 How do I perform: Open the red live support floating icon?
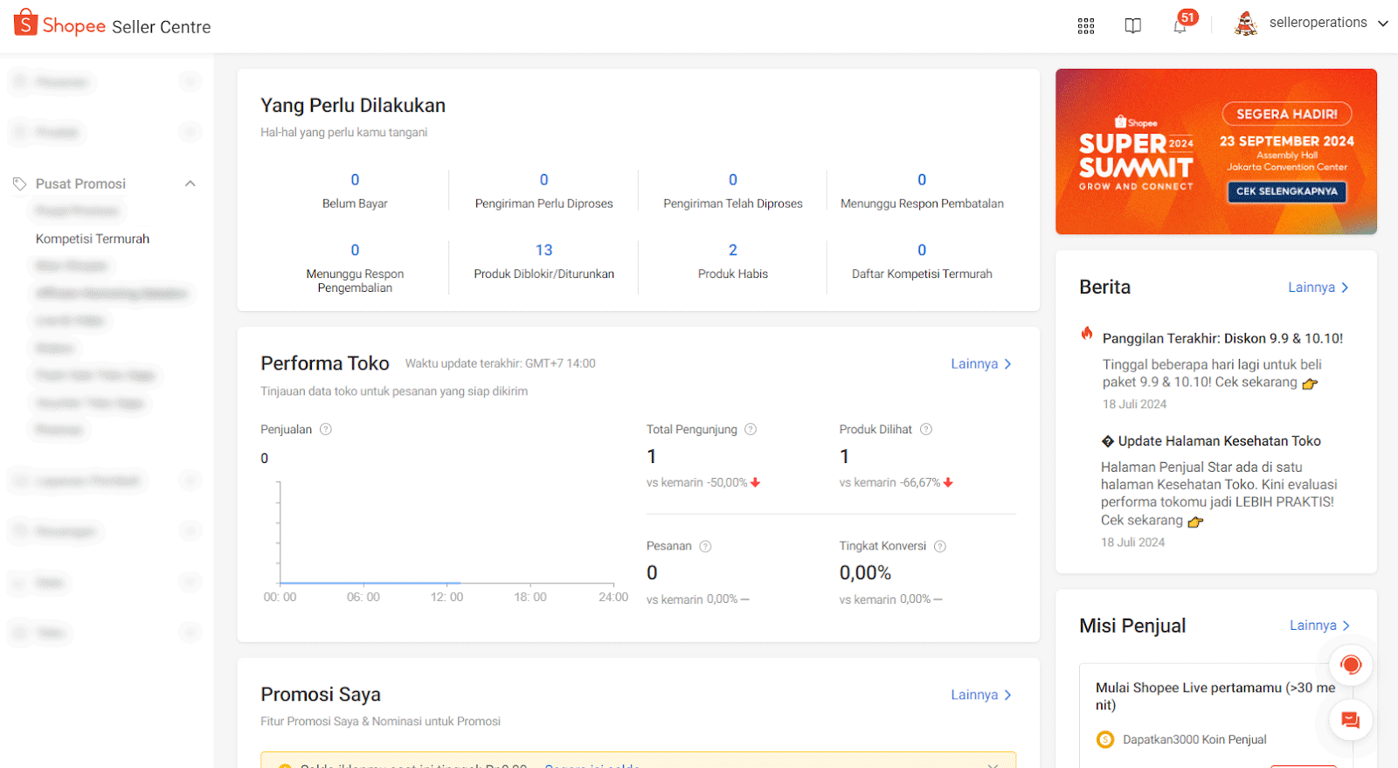1350,665
